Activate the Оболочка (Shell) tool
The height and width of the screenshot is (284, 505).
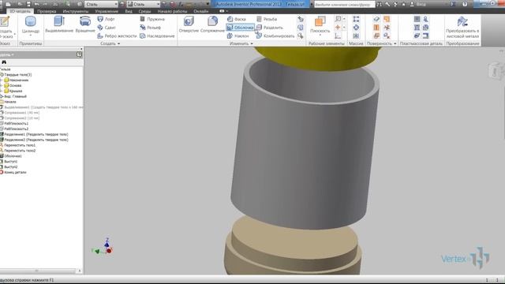tap(240, 28)
